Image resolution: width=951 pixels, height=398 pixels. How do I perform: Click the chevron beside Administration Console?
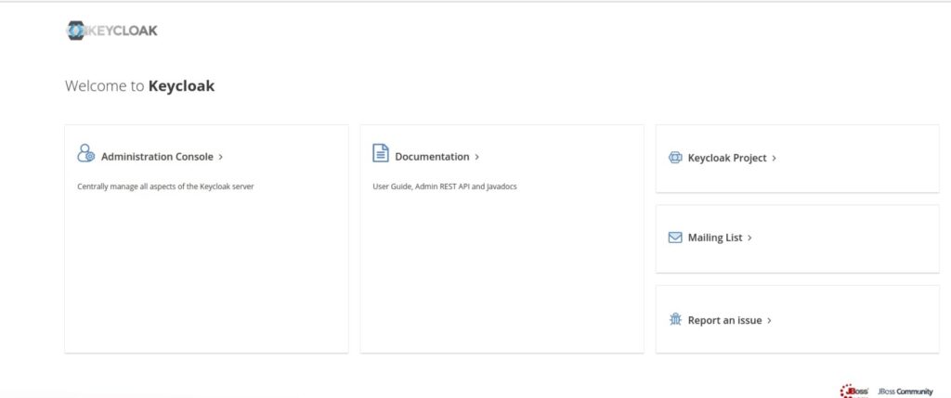click(220, 158)
